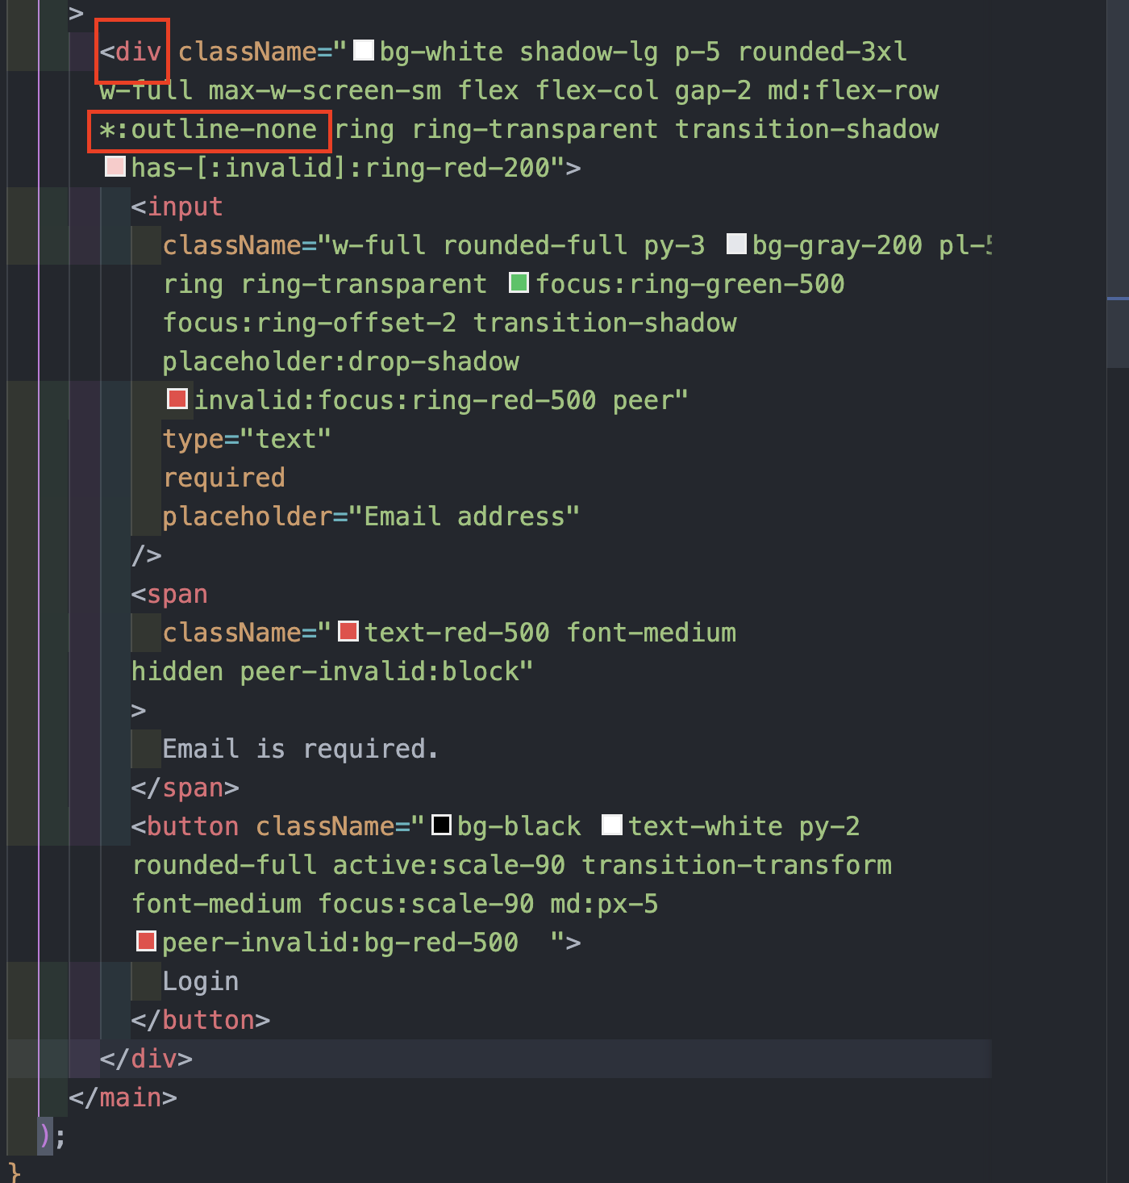The image size is (1129, 1183).
Task: Click the Login text inside button
Action: 201,981
